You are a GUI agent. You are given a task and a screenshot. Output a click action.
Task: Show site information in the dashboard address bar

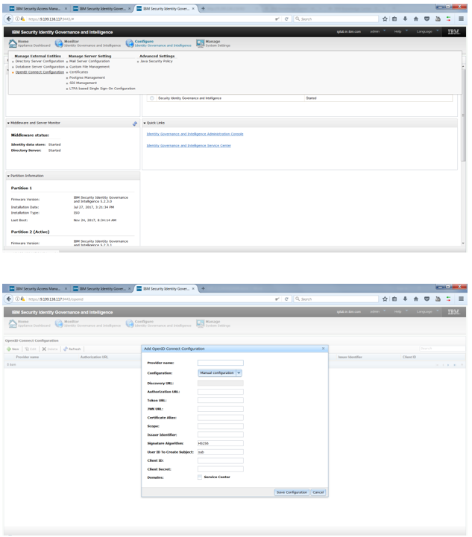17,19
